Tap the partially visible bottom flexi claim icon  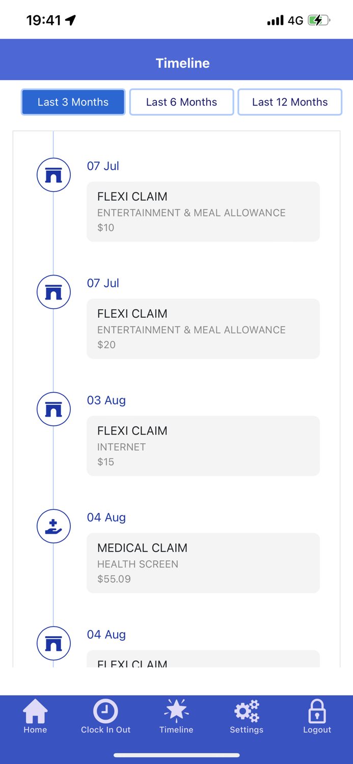53,643
